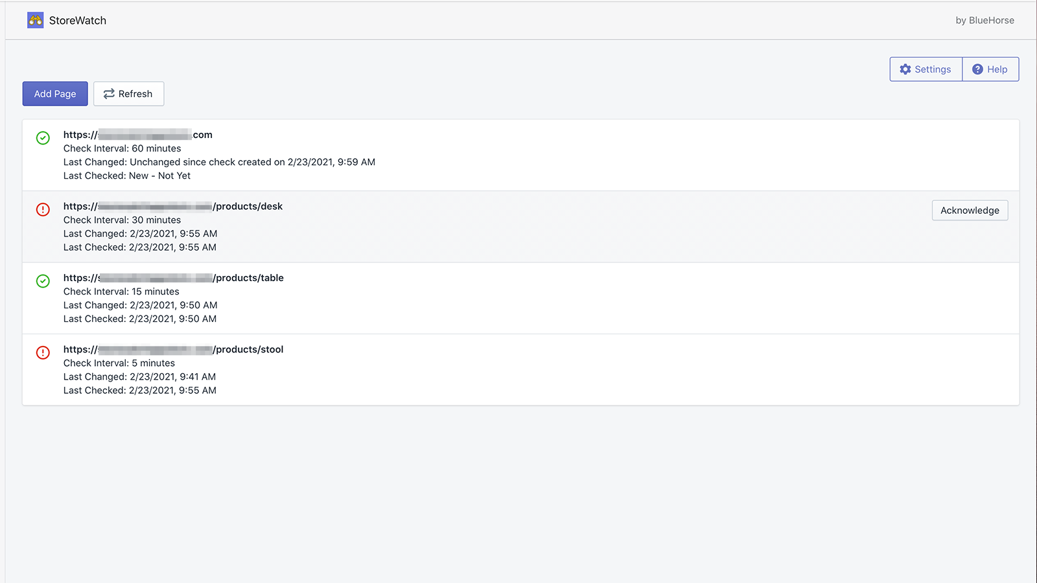Open the URL ending in .com
The image size is (1037, 583).
(138, 135)
